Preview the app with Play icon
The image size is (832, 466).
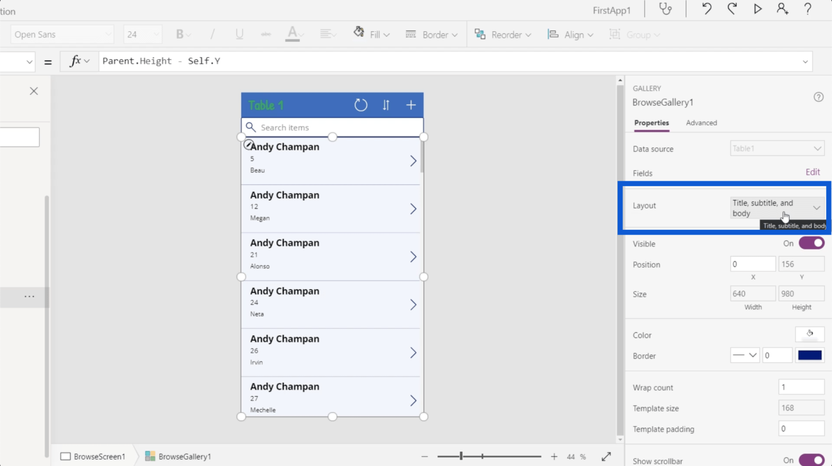coord(758,9)
